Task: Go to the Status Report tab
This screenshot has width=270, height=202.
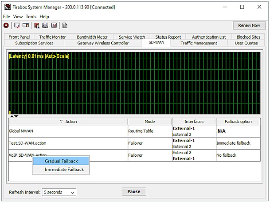Action: (x=168, y=37)
